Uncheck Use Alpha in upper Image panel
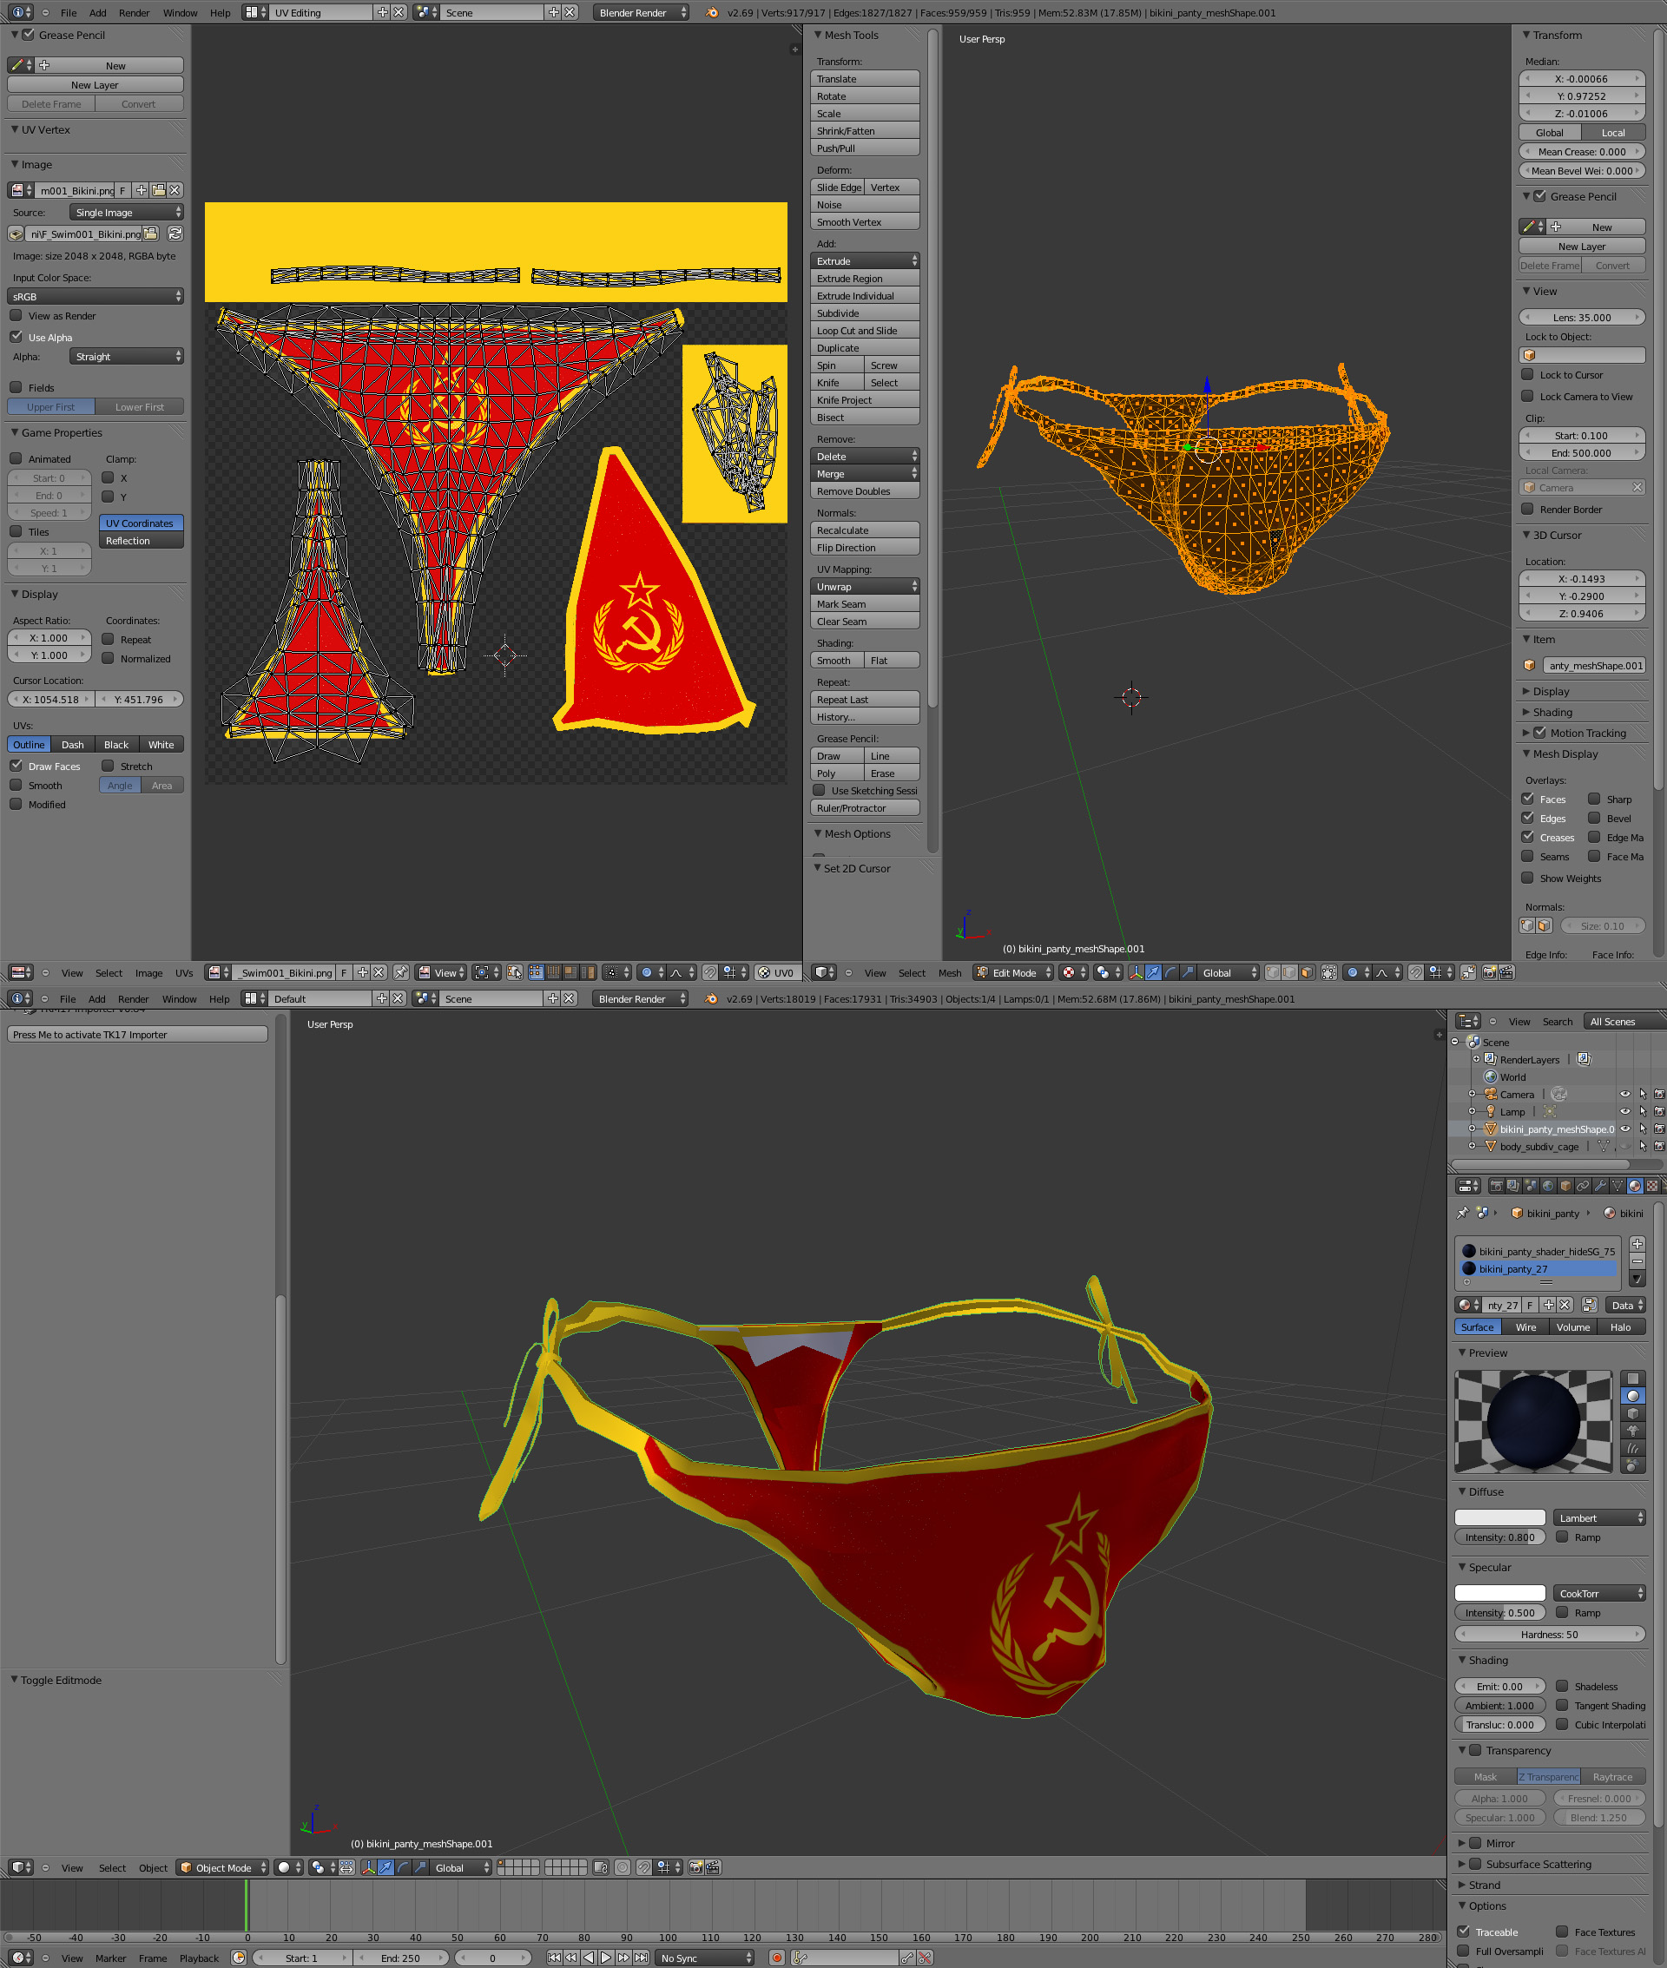Image resolution: width=1667 pixels, height=1968 pixels. coord(16,336)
